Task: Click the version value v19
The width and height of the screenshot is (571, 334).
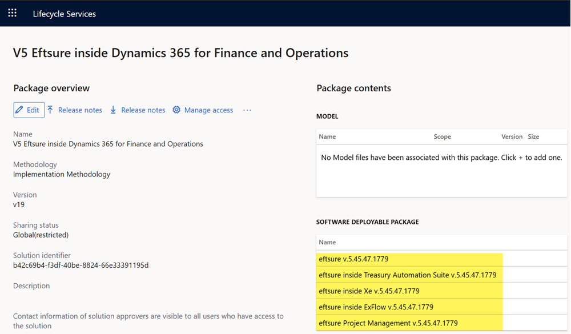Action: [19, 205]
